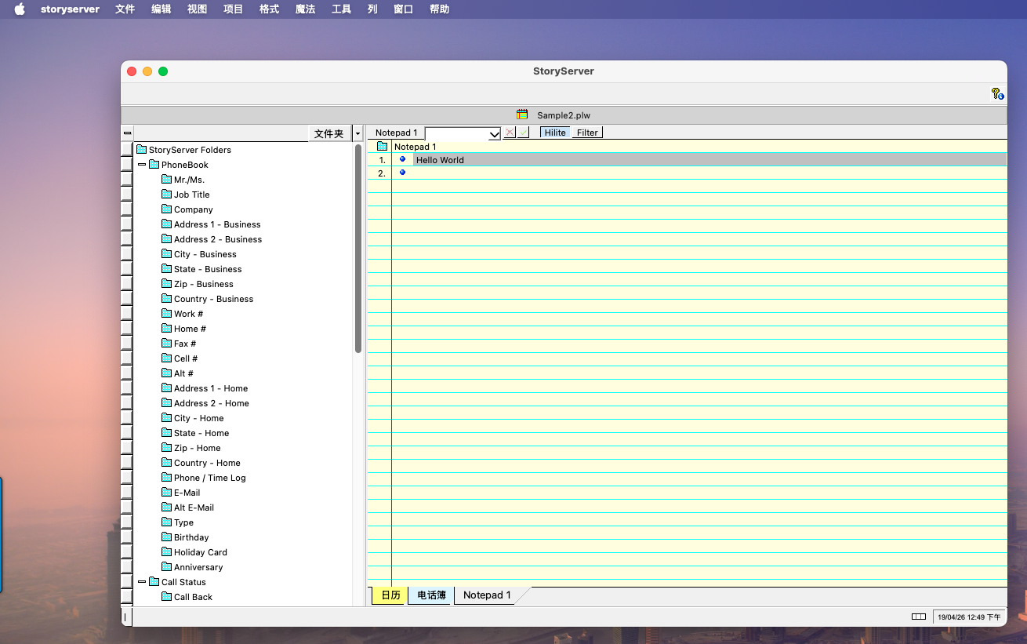Open the dropdown arrow beside 文件夹
This screenshot has height=644, width=1027.
tap(357, 134)
